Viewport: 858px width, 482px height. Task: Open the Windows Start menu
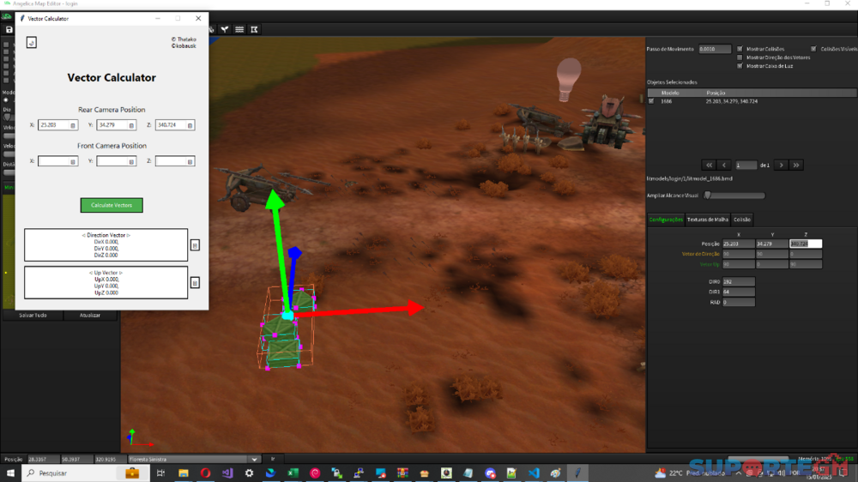coord(10,473)
